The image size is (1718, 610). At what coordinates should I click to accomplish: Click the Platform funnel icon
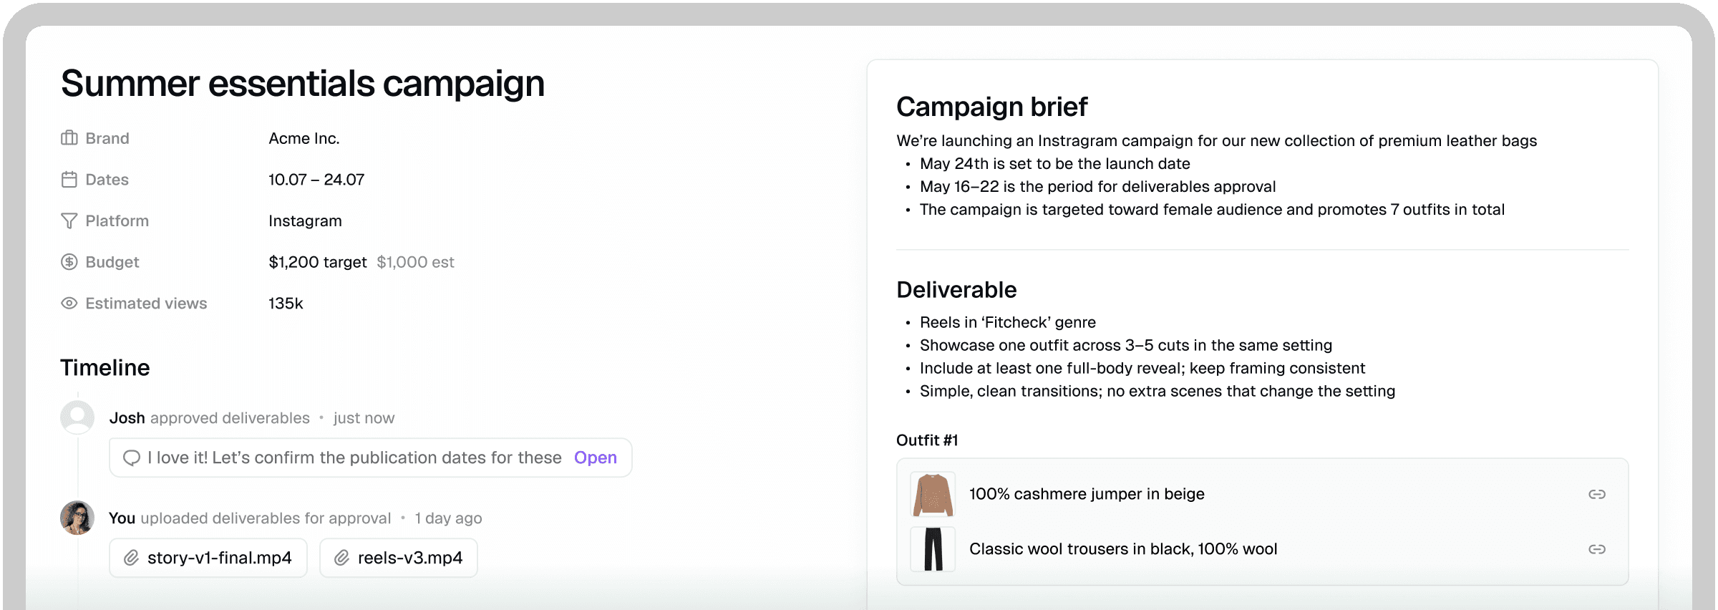point(69,221)
